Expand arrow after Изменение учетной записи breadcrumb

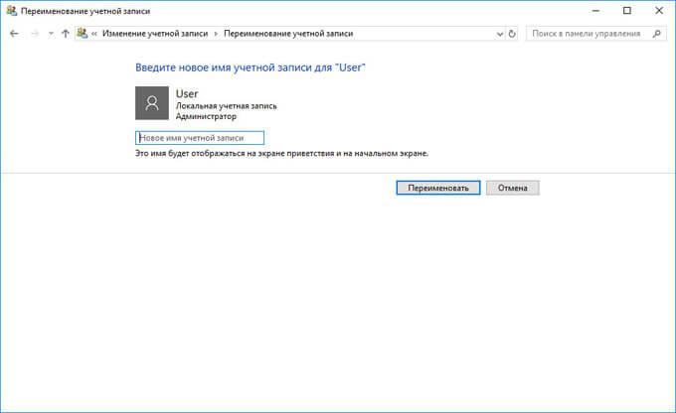(216, 34)
